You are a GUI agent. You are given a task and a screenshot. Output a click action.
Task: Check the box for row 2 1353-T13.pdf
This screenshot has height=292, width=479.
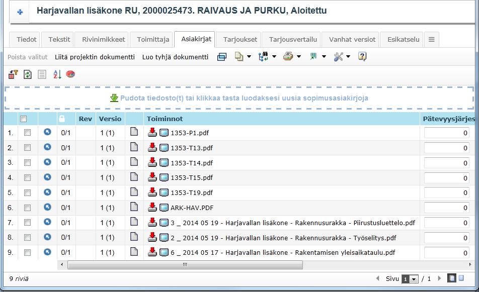pos(28,148)
